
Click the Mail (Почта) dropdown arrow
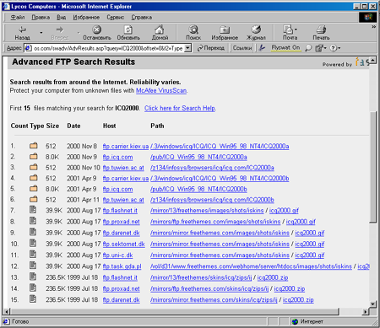tap(296, 30)
